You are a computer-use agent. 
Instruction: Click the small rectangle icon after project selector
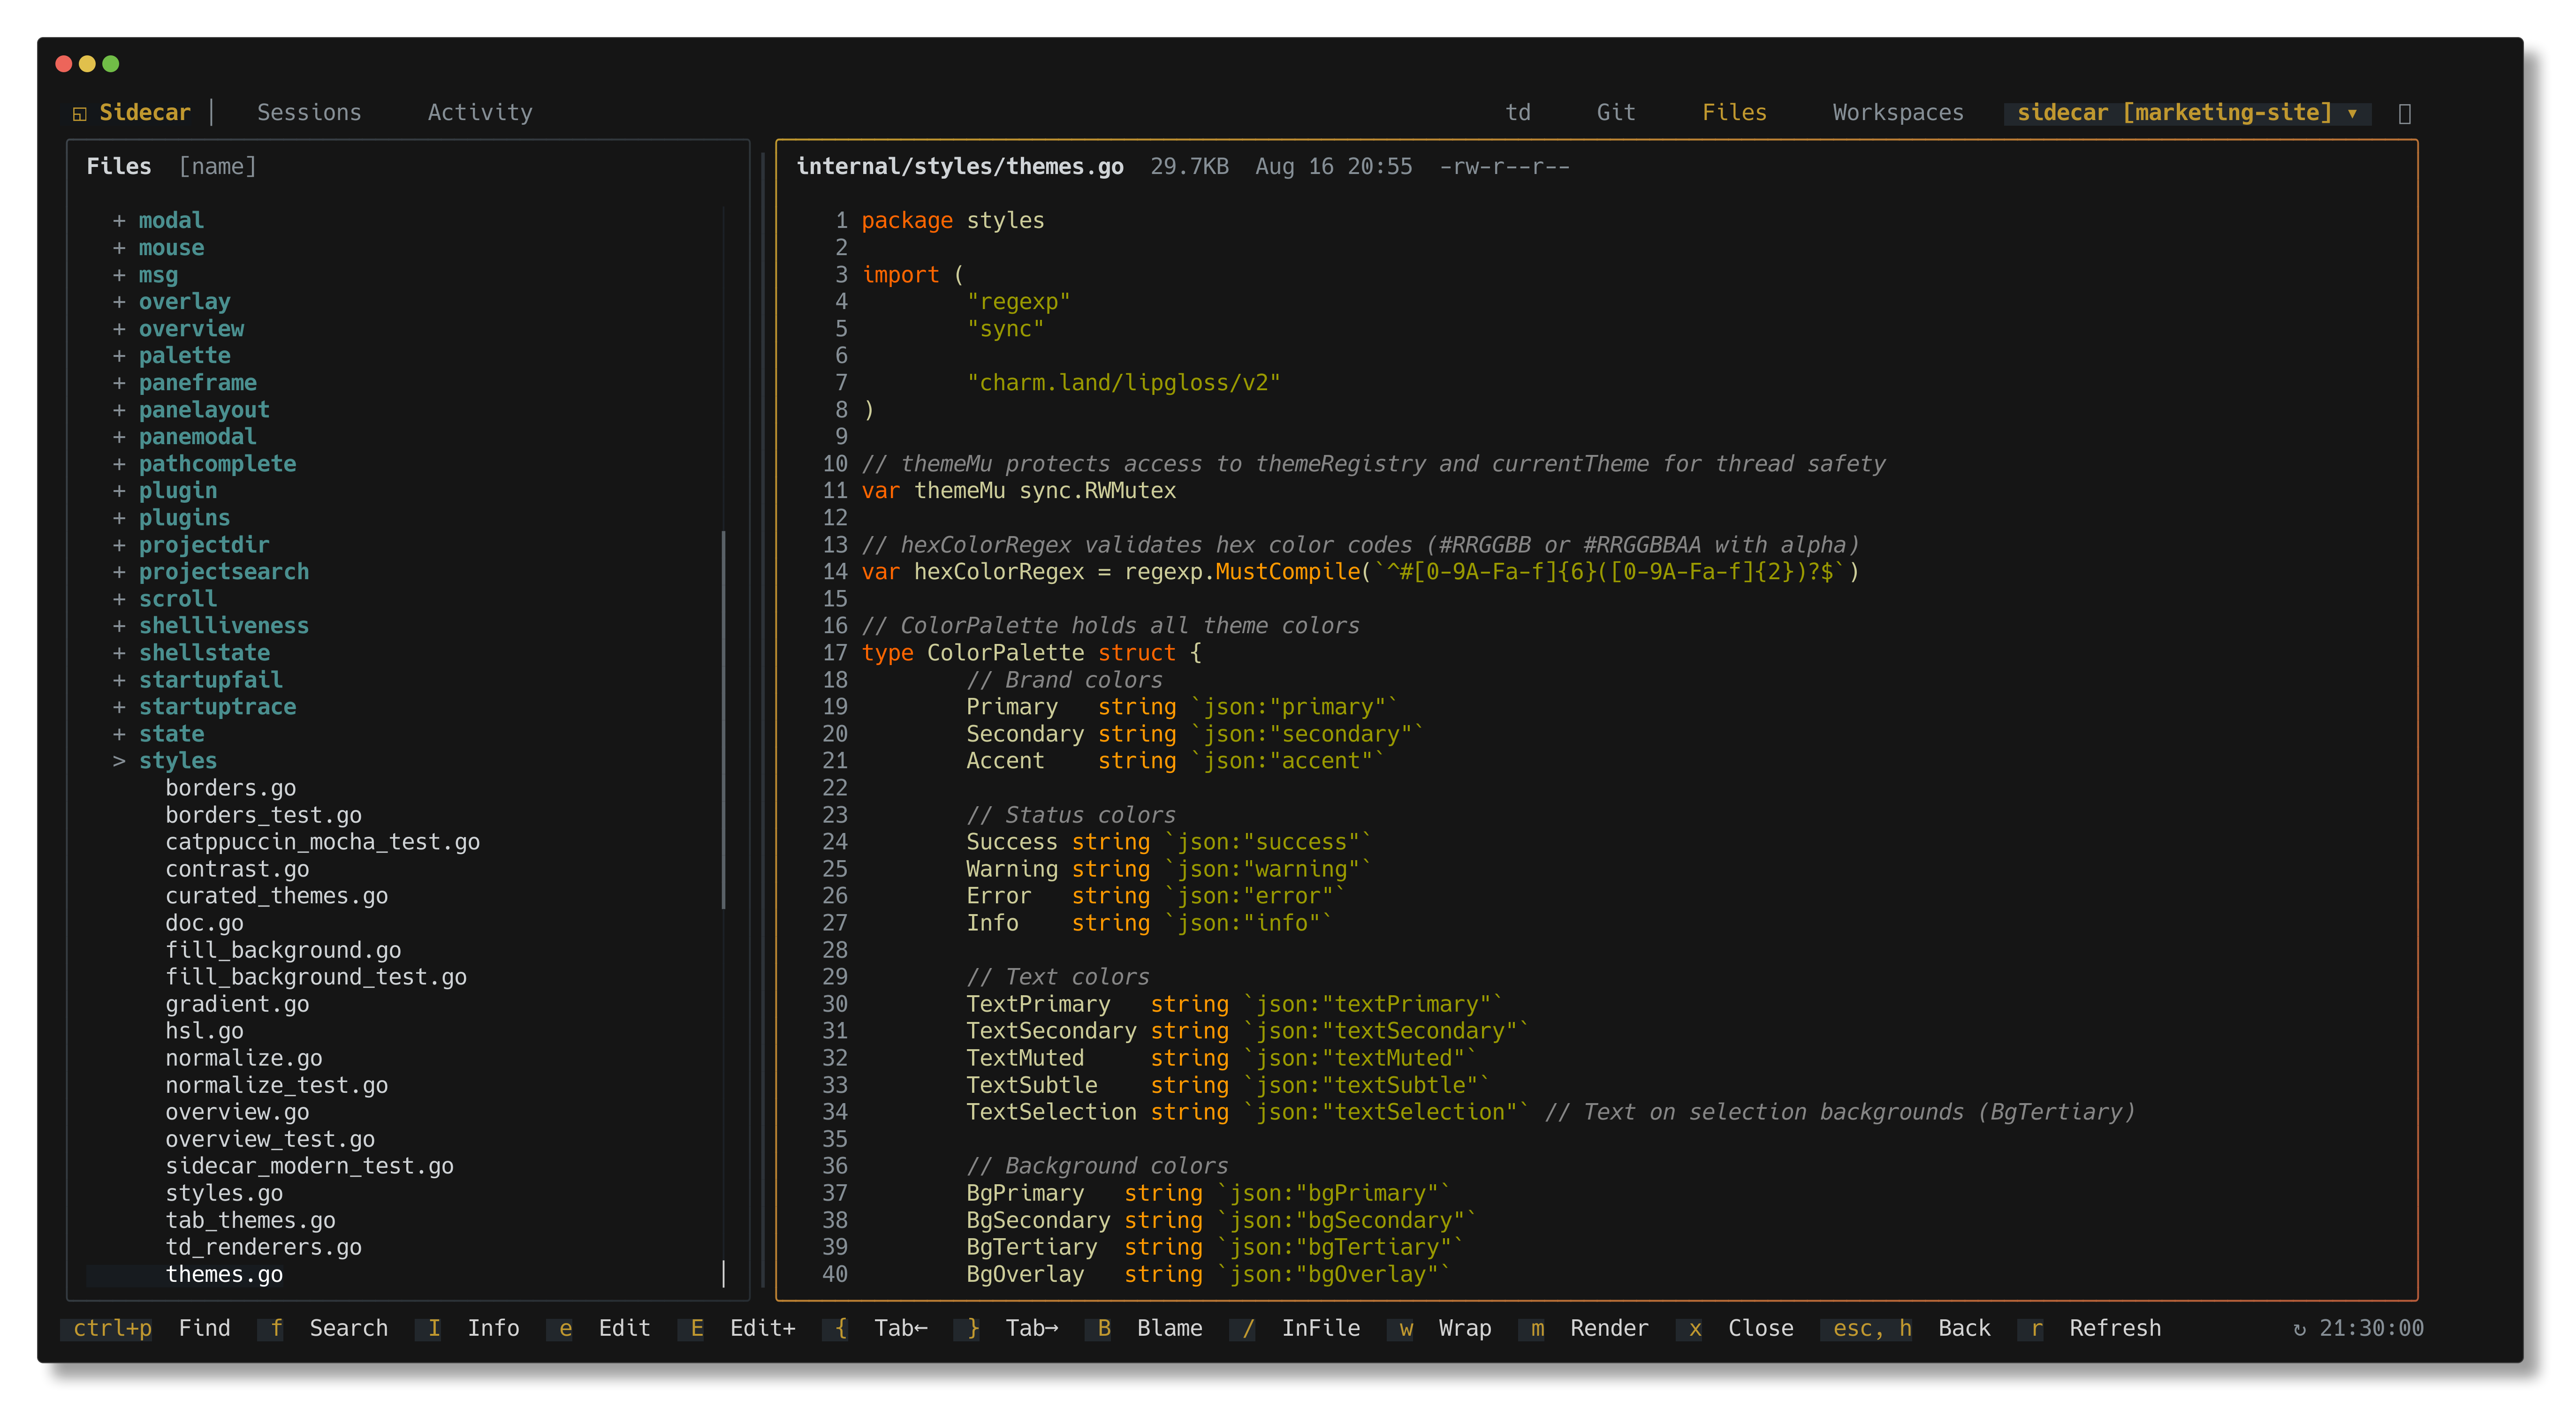pyautogui.click(x=2405, y=113)
